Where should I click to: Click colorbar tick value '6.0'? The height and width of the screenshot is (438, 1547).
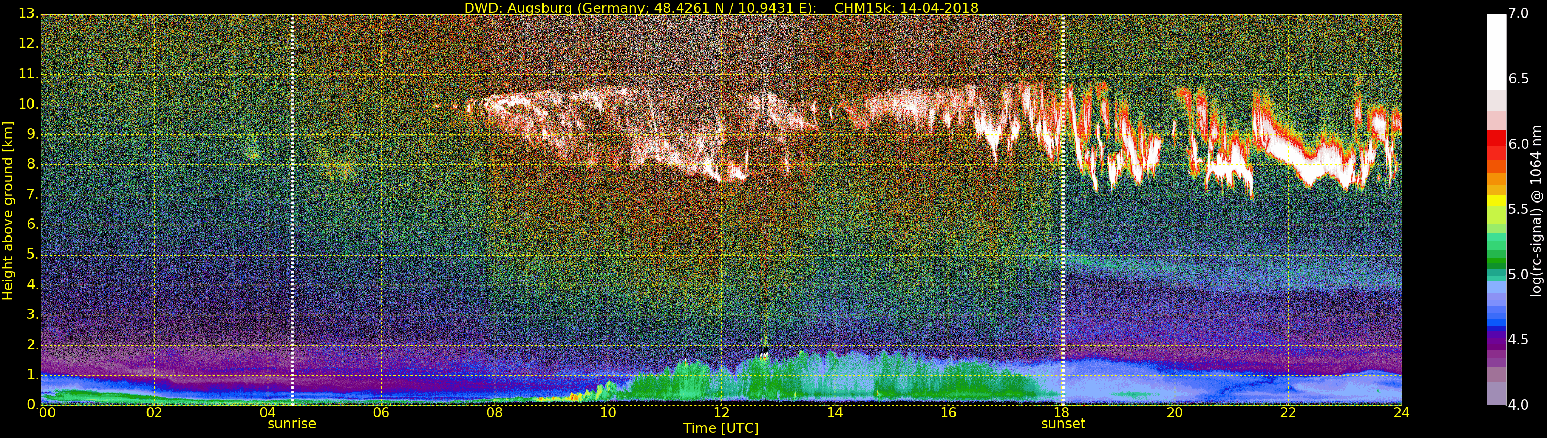tap(1519, 144)
